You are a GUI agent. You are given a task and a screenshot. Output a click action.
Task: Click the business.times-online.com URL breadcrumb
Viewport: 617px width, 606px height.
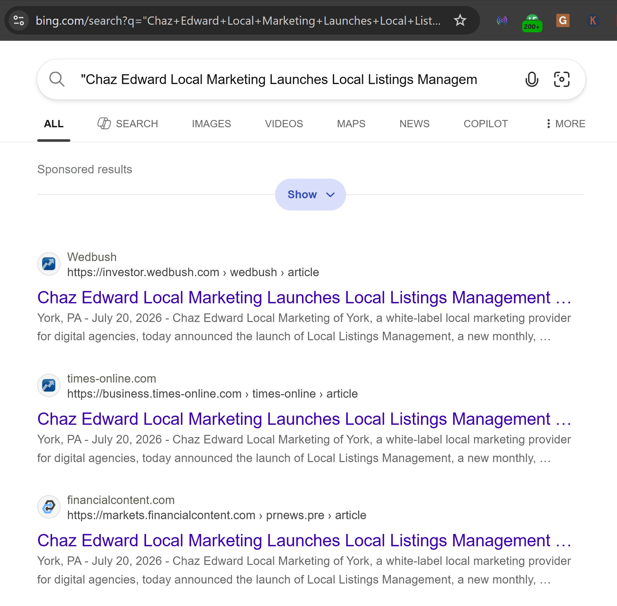212,394
